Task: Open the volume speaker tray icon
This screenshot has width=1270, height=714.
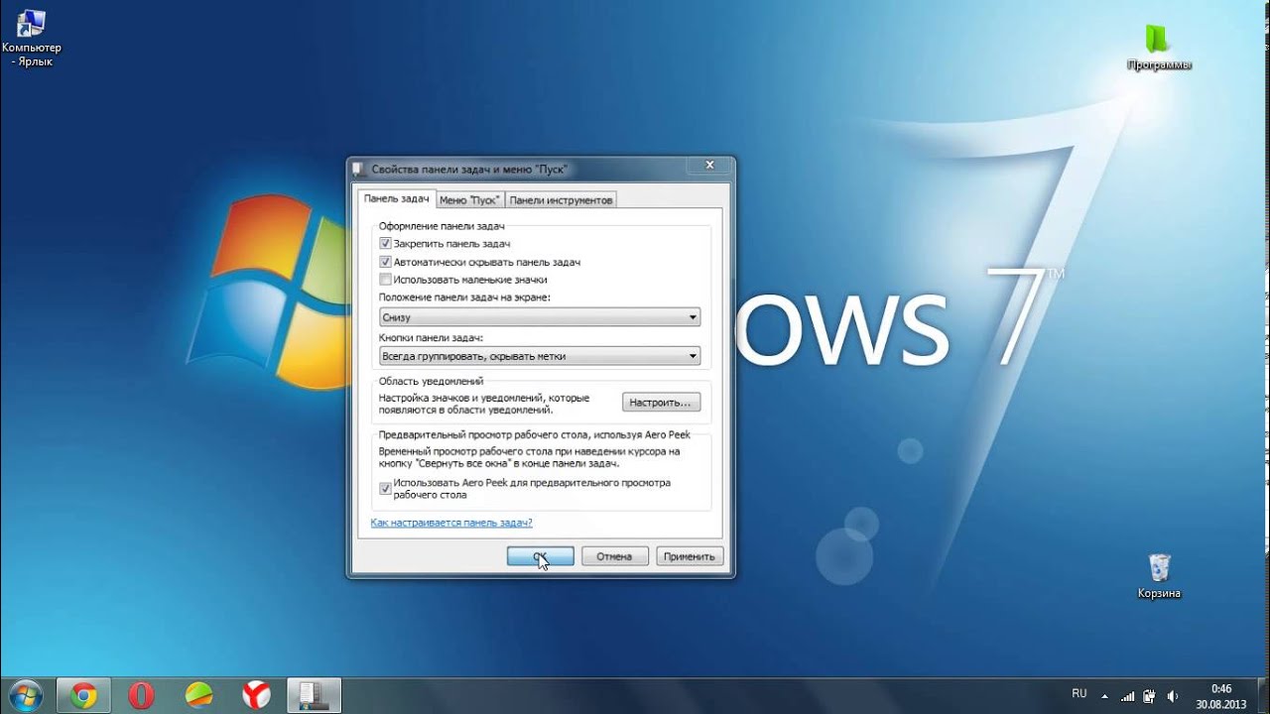Action: pyautogui.click(x=1173, y=696)
